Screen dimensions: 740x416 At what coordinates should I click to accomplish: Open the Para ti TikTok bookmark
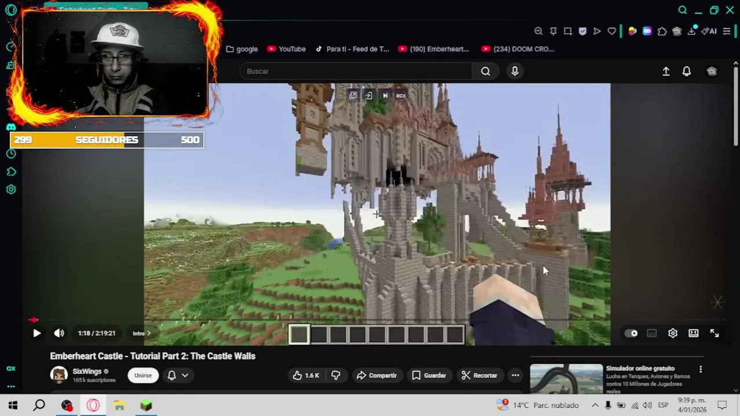pos(352,49)
